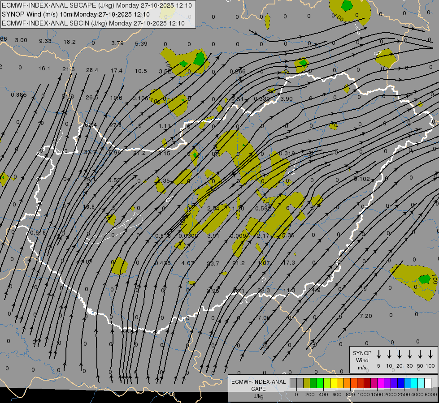Click the 10.5 value on the map

coord(141,71)
